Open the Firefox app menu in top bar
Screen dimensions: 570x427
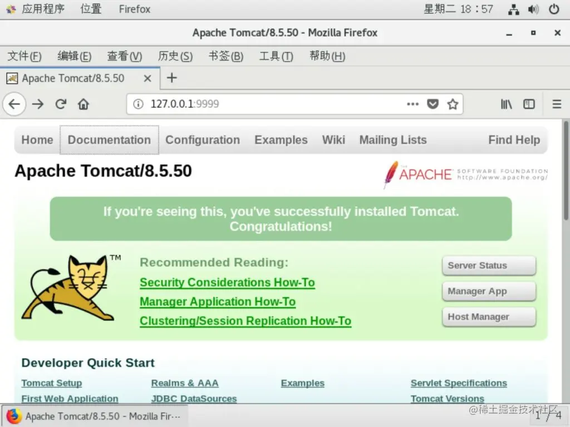pos(135,9)
